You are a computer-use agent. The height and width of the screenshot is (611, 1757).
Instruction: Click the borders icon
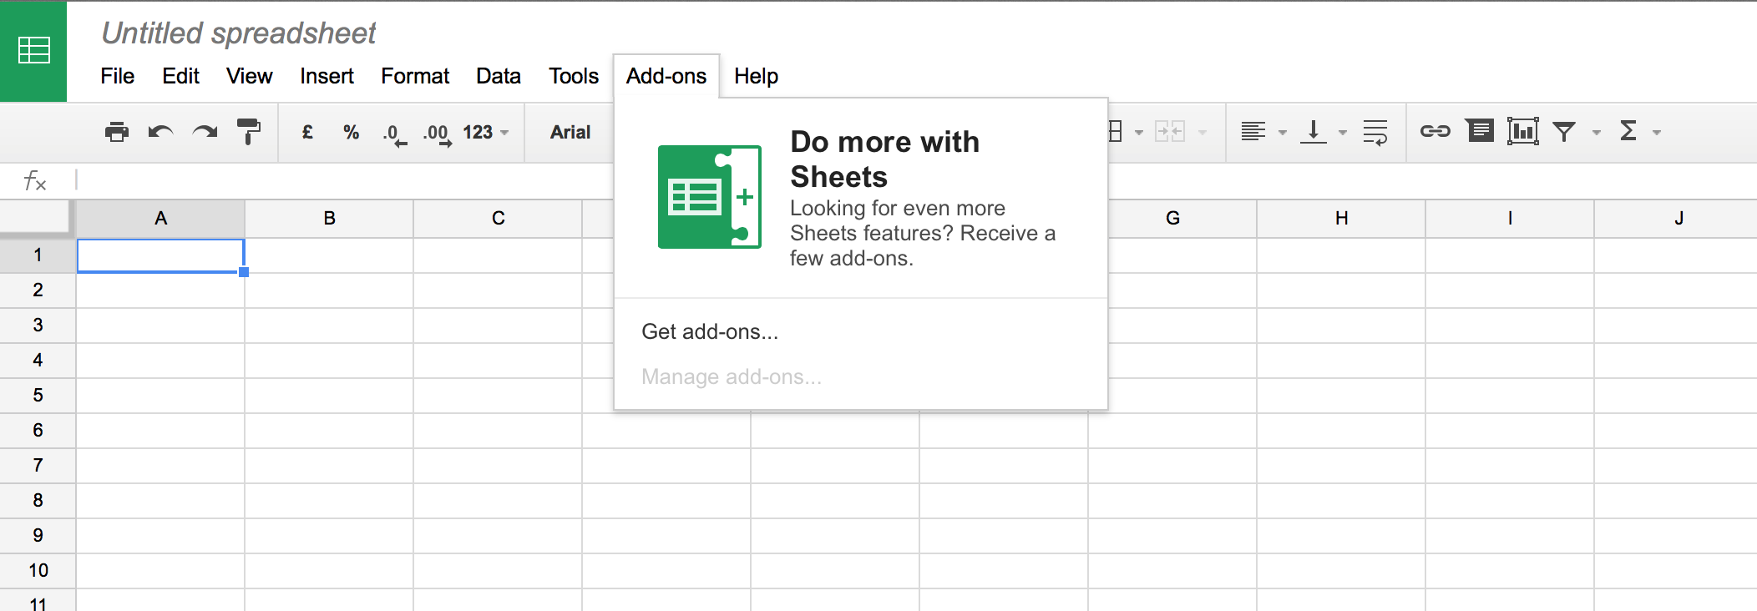pos(1116,131)
